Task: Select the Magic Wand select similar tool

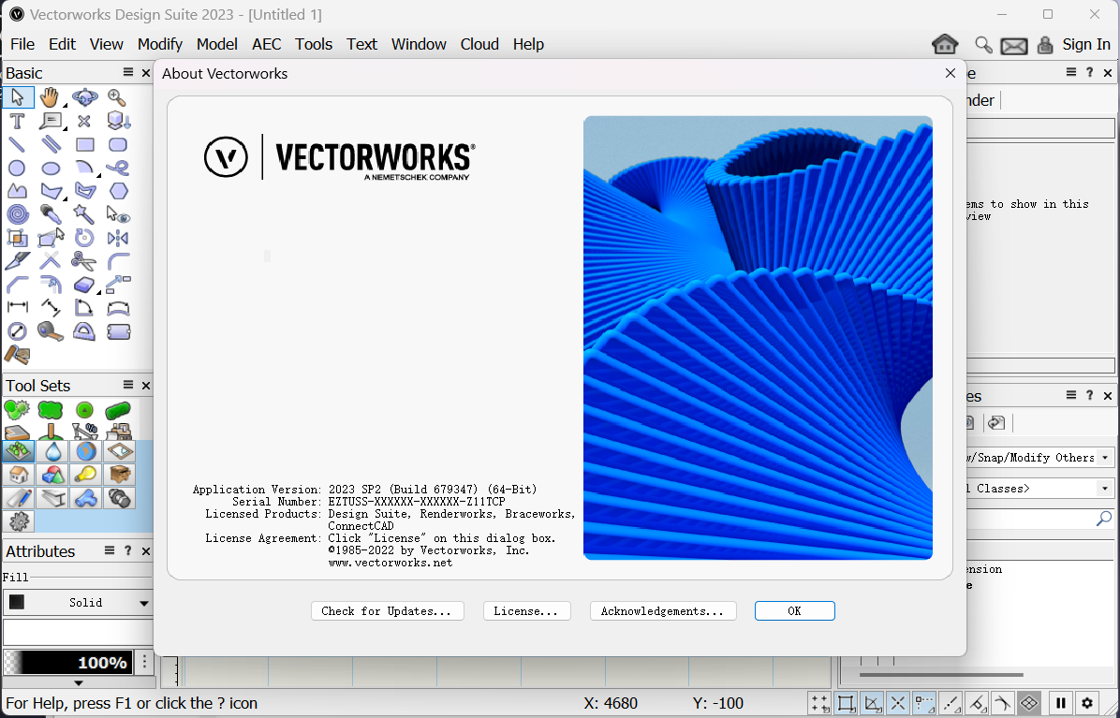Action: click(84, 213)
